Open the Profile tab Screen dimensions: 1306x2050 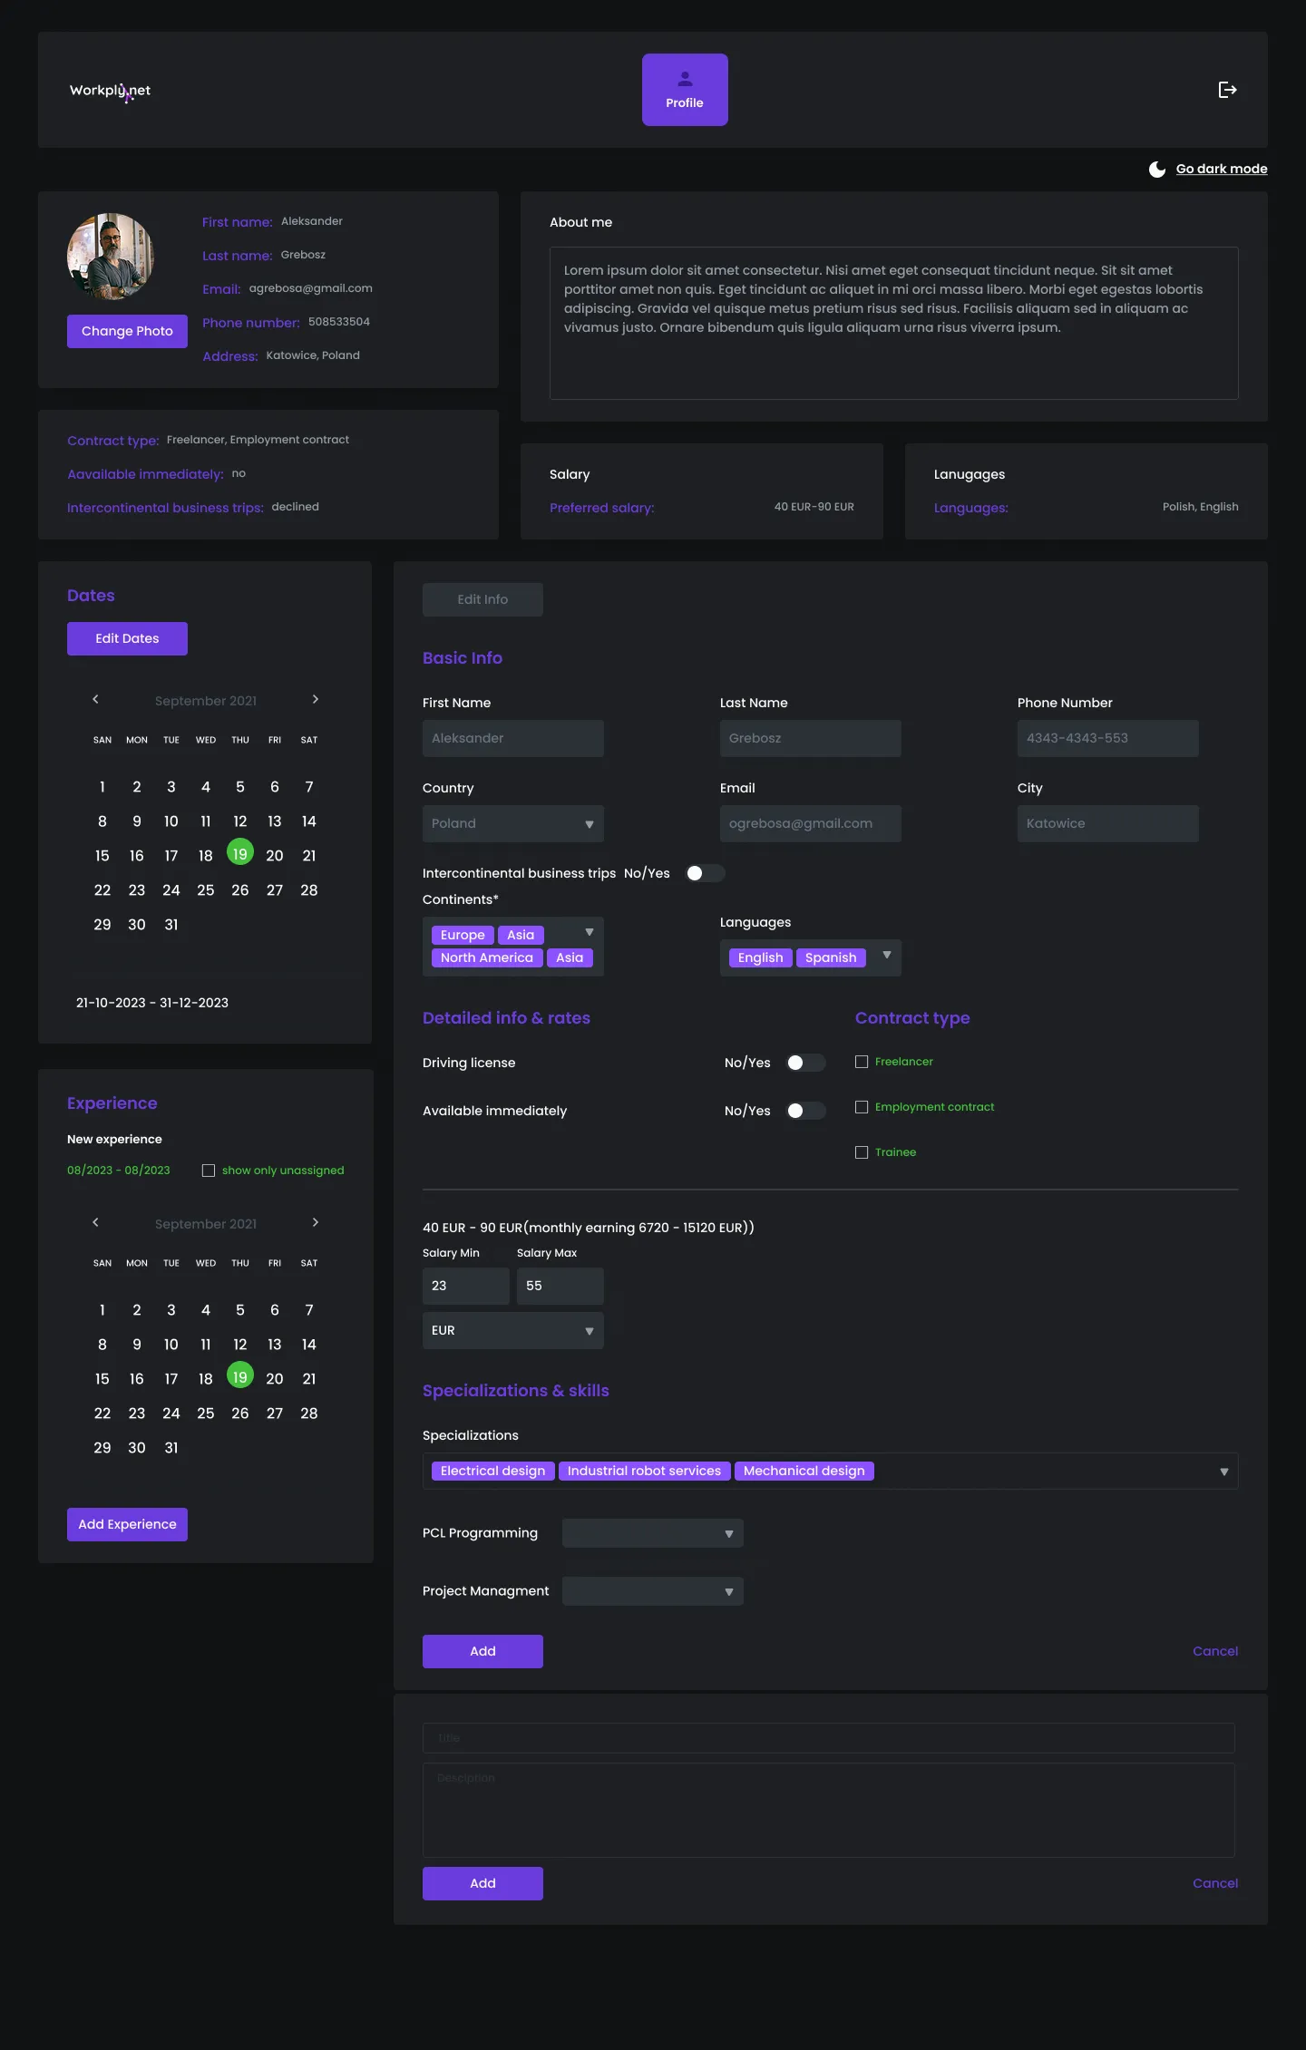tap(685, 90)
